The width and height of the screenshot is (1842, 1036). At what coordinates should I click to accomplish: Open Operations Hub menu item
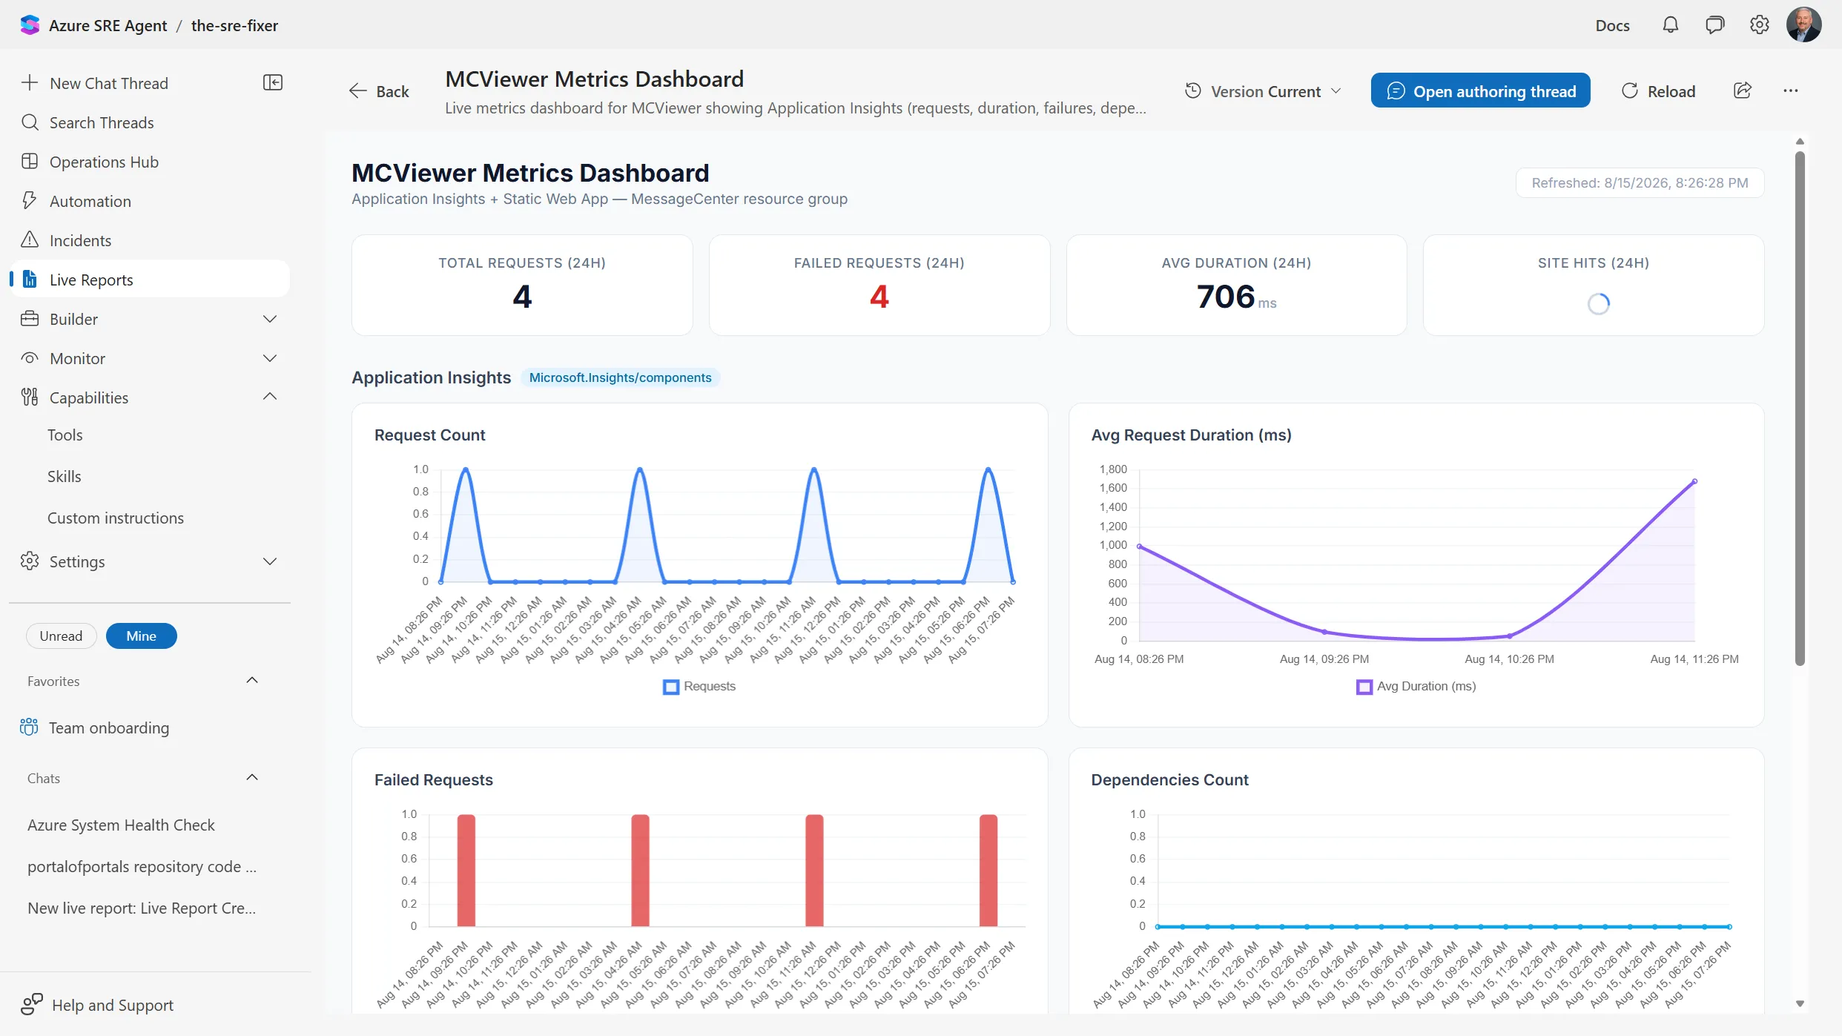point(151,161)
